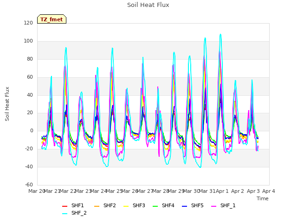Click the 0 y-axis tick label
This screenshot has width=297, height=222.
pos(32,130)
